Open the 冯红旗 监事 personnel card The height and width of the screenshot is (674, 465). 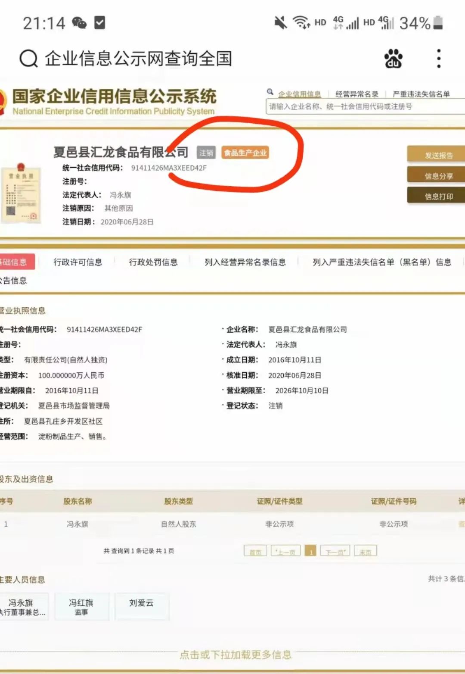(82, 606)
